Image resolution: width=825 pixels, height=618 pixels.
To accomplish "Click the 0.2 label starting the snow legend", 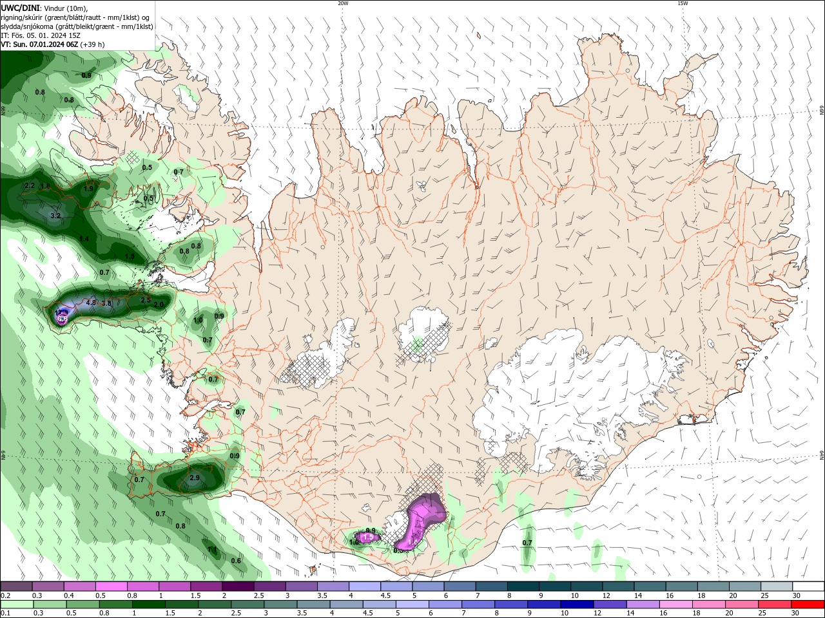I will point(6,595).
